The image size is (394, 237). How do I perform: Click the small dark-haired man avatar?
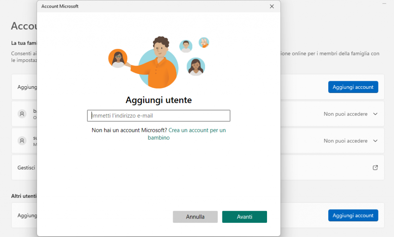click(x=186, y=46)
